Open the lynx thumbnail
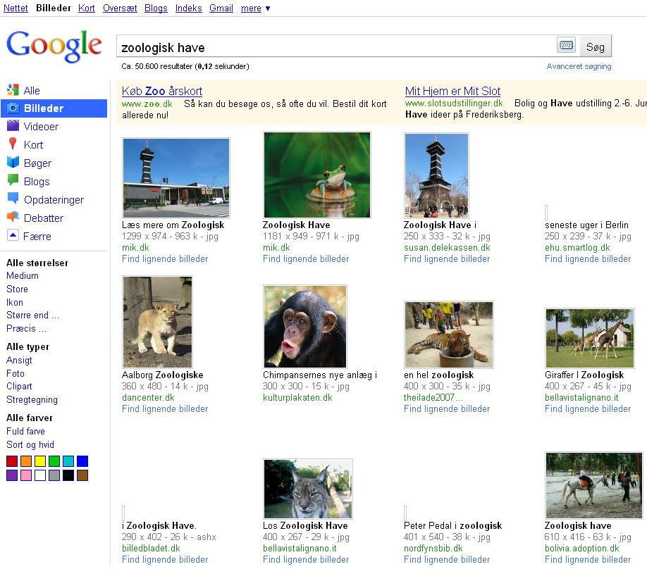Screen dimensions: 647x569 [x=308, y=489]
